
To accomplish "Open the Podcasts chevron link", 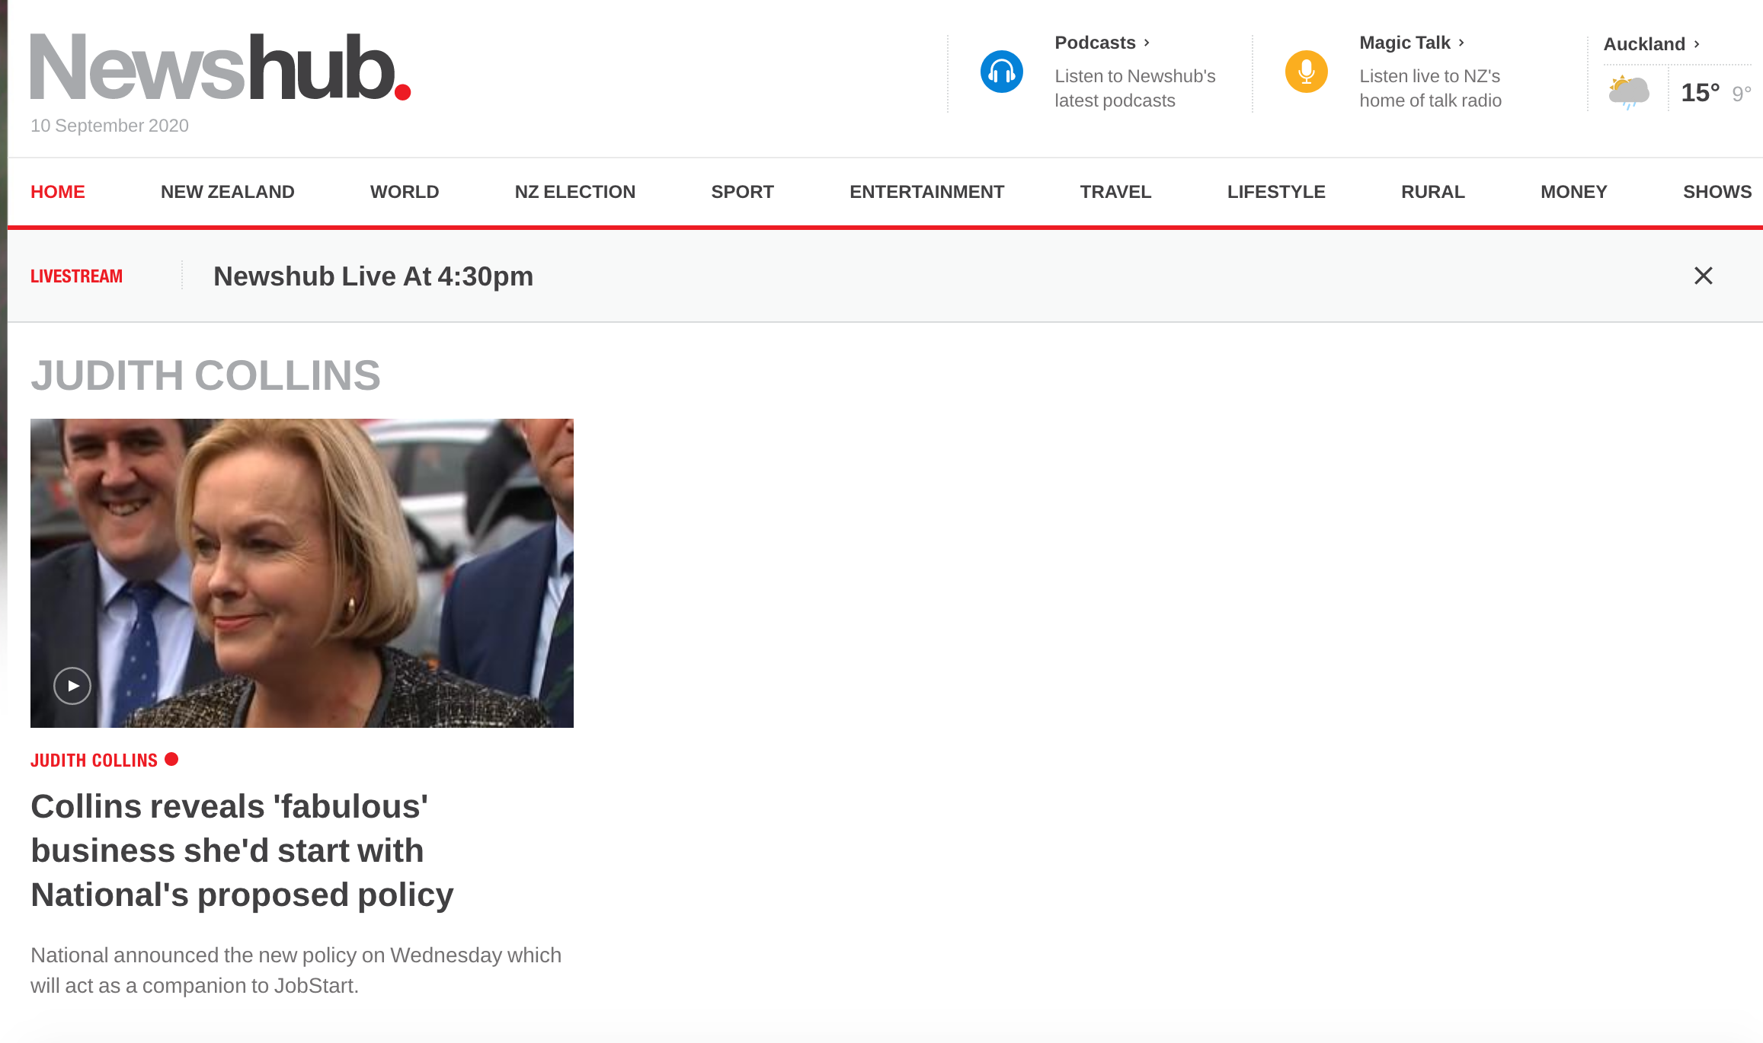I will pos(1146,43).
